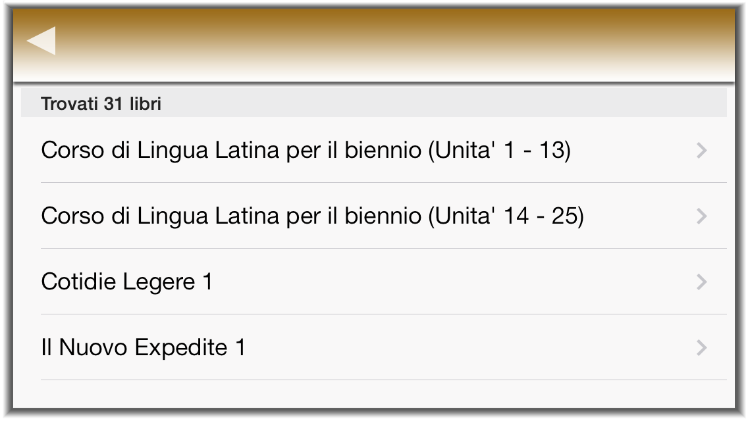Image resolution: width=748 pixels, height=421 pixels.
Task: Tap the "(Unita' 14 - 25)" unit range text
Action: tap(506, 216)
